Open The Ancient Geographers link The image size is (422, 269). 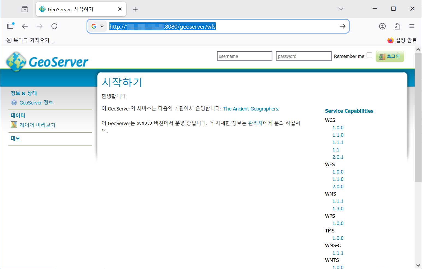click(x=251, y=109)
